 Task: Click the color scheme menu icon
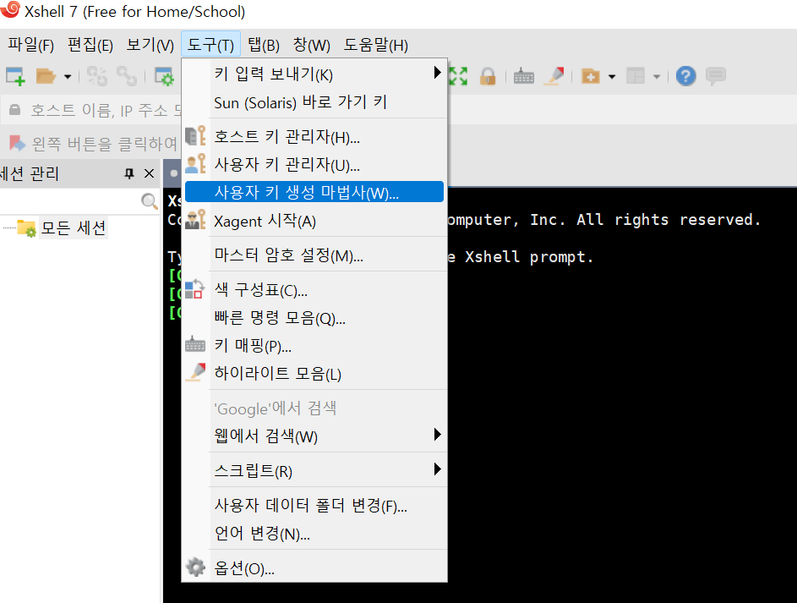[x=194, y=289]
